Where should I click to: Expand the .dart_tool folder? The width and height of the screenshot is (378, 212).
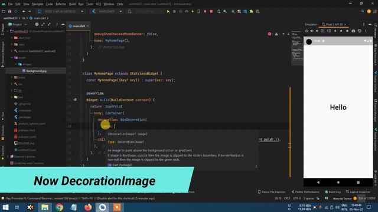click(12, 38)
